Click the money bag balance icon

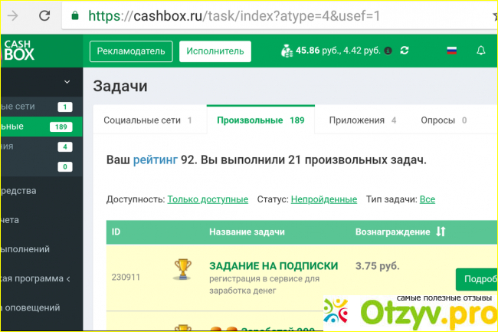(287, 51)
